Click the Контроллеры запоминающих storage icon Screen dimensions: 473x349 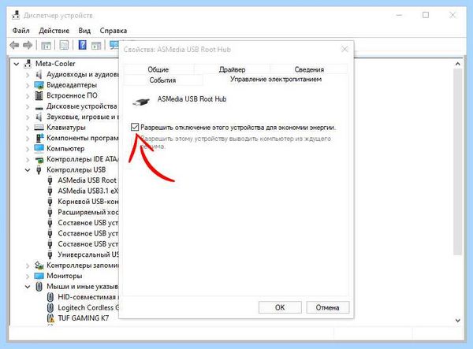[x=39, y=265]
